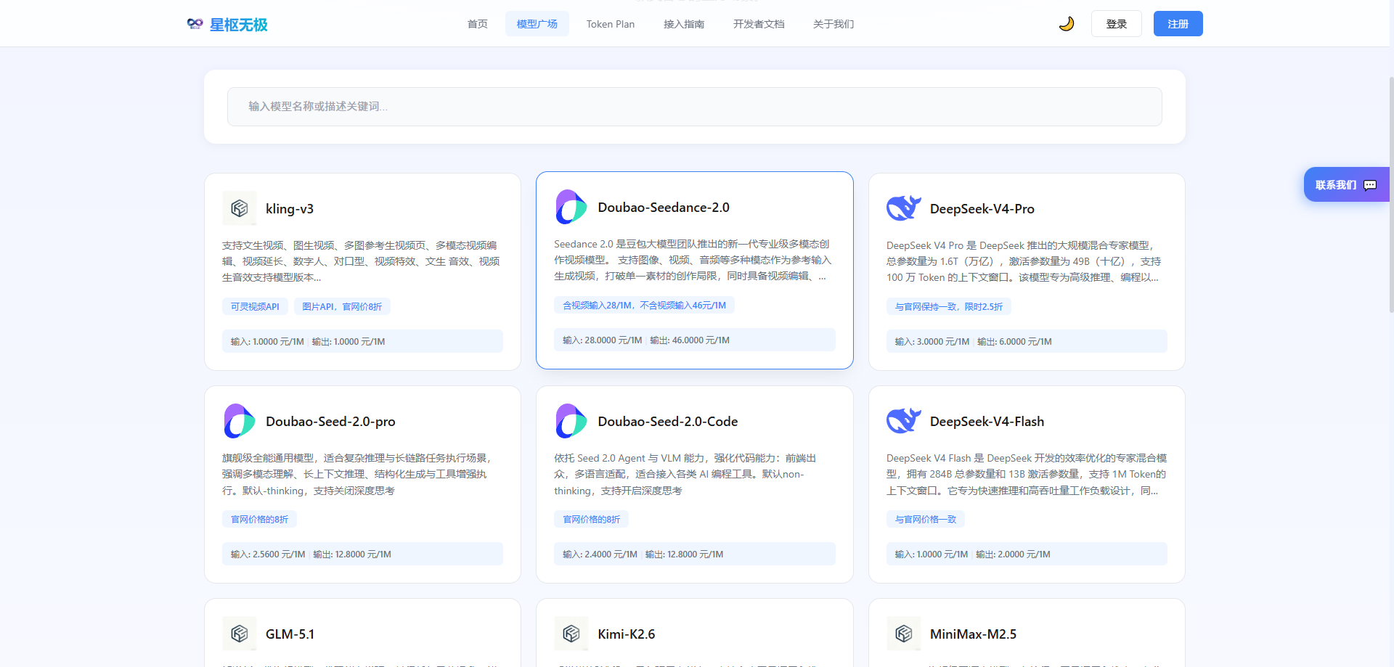Screen dimensions: 1394x667
Task: Click the DeepSeek V4 Pro description text
Action: [1027, 261]
